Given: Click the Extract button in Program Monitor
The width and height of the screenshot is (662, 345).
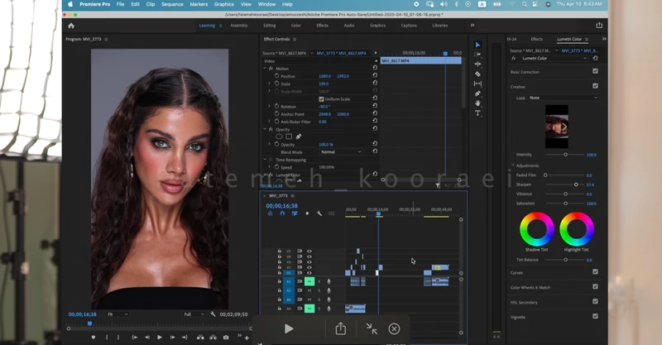Looking at the screenshot, I should point(213,337).
